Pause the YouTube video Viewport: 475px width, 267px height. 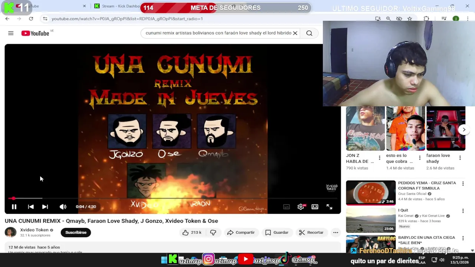click(x=14, y=207)
